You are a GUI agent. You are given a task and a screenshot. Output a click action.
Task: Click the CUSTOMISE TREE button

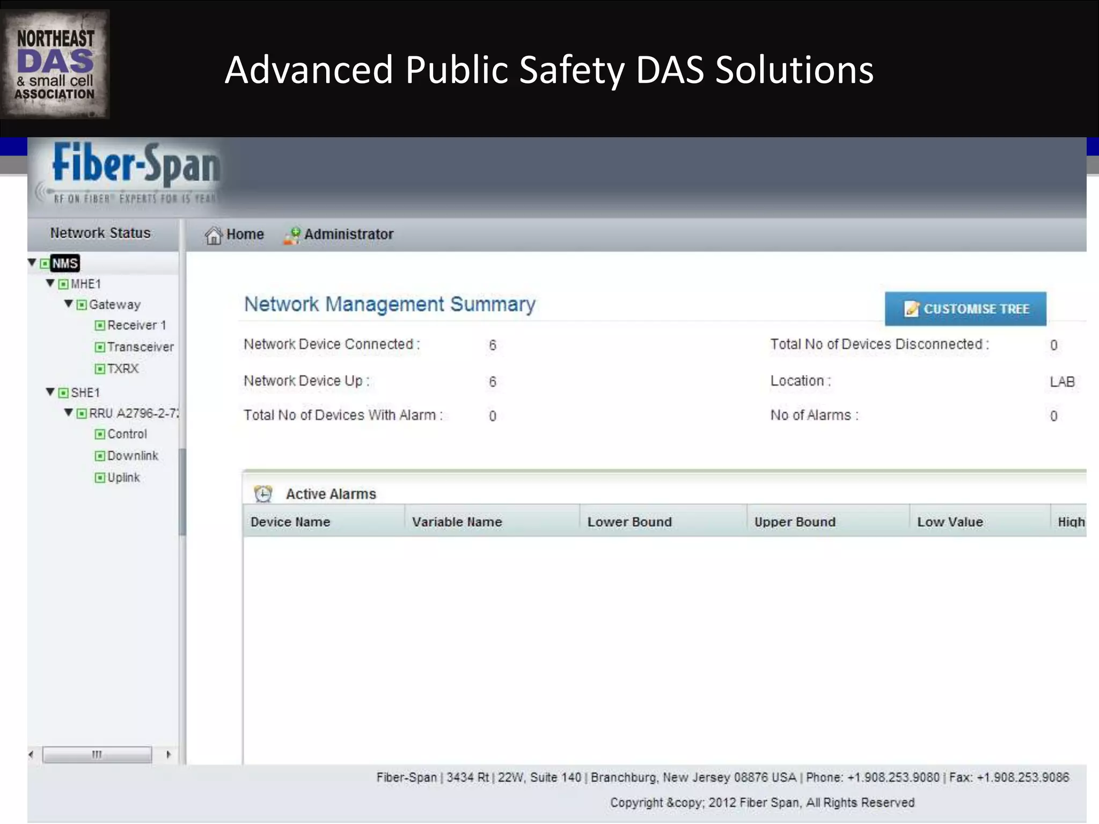[965, 309]
